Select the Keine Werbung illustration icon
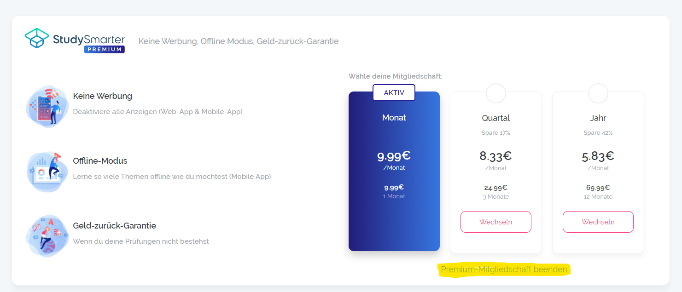 click(x=47, y=106)
